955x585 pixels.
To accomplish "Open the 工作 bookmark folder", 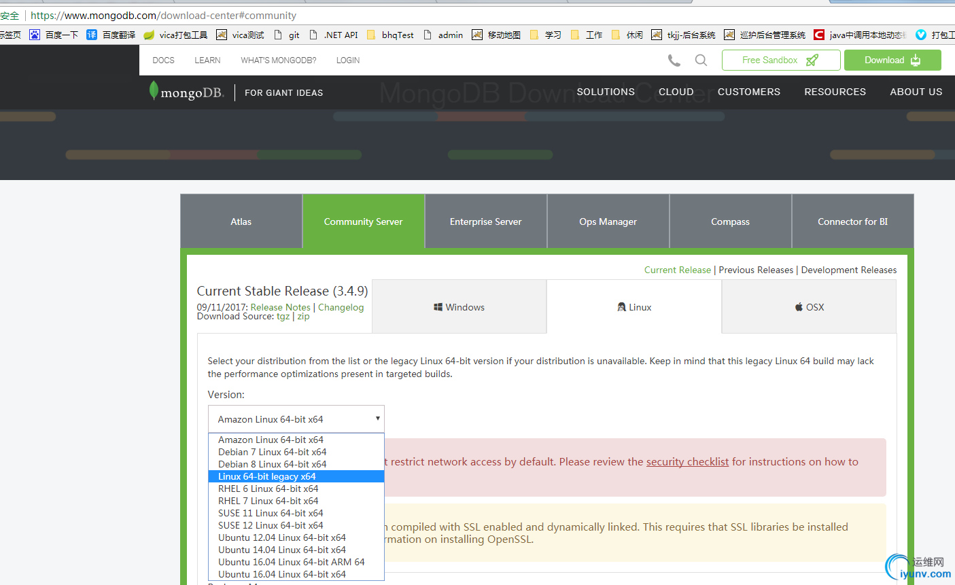I will pos(586,35).
